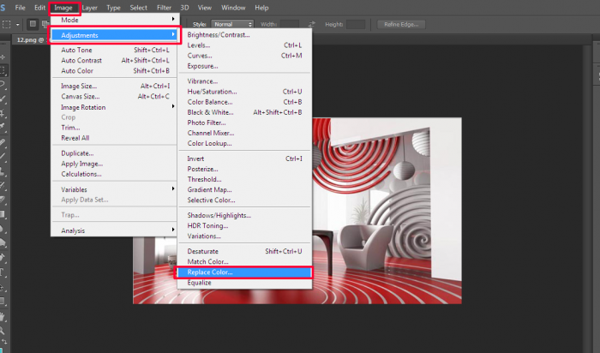Select the Hand tool
Image resolution: width=600 pixels, height=353 pixels.
point(3,317)
